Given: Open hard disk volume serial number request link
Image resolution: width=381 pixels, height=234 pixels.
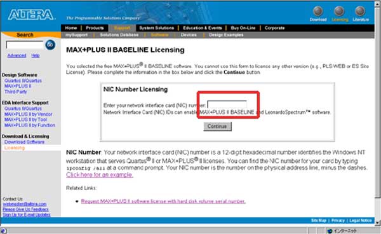Looking at the screenshot, I should coord(163,201).
